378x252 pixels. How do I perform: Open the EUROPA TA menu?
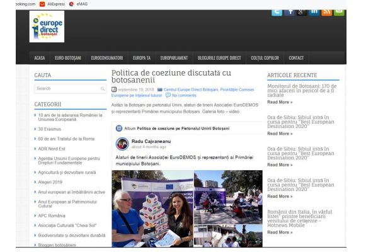[x=142, y=58]
